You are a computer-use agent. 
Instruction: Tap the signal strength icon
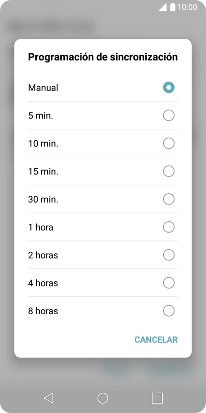(x=163, y=7)
